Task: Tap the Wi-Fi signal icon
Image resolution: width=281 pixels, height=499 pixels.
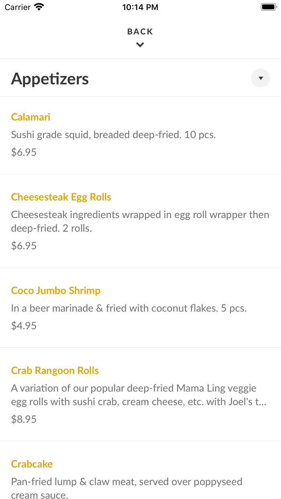Action: (38, 6)
